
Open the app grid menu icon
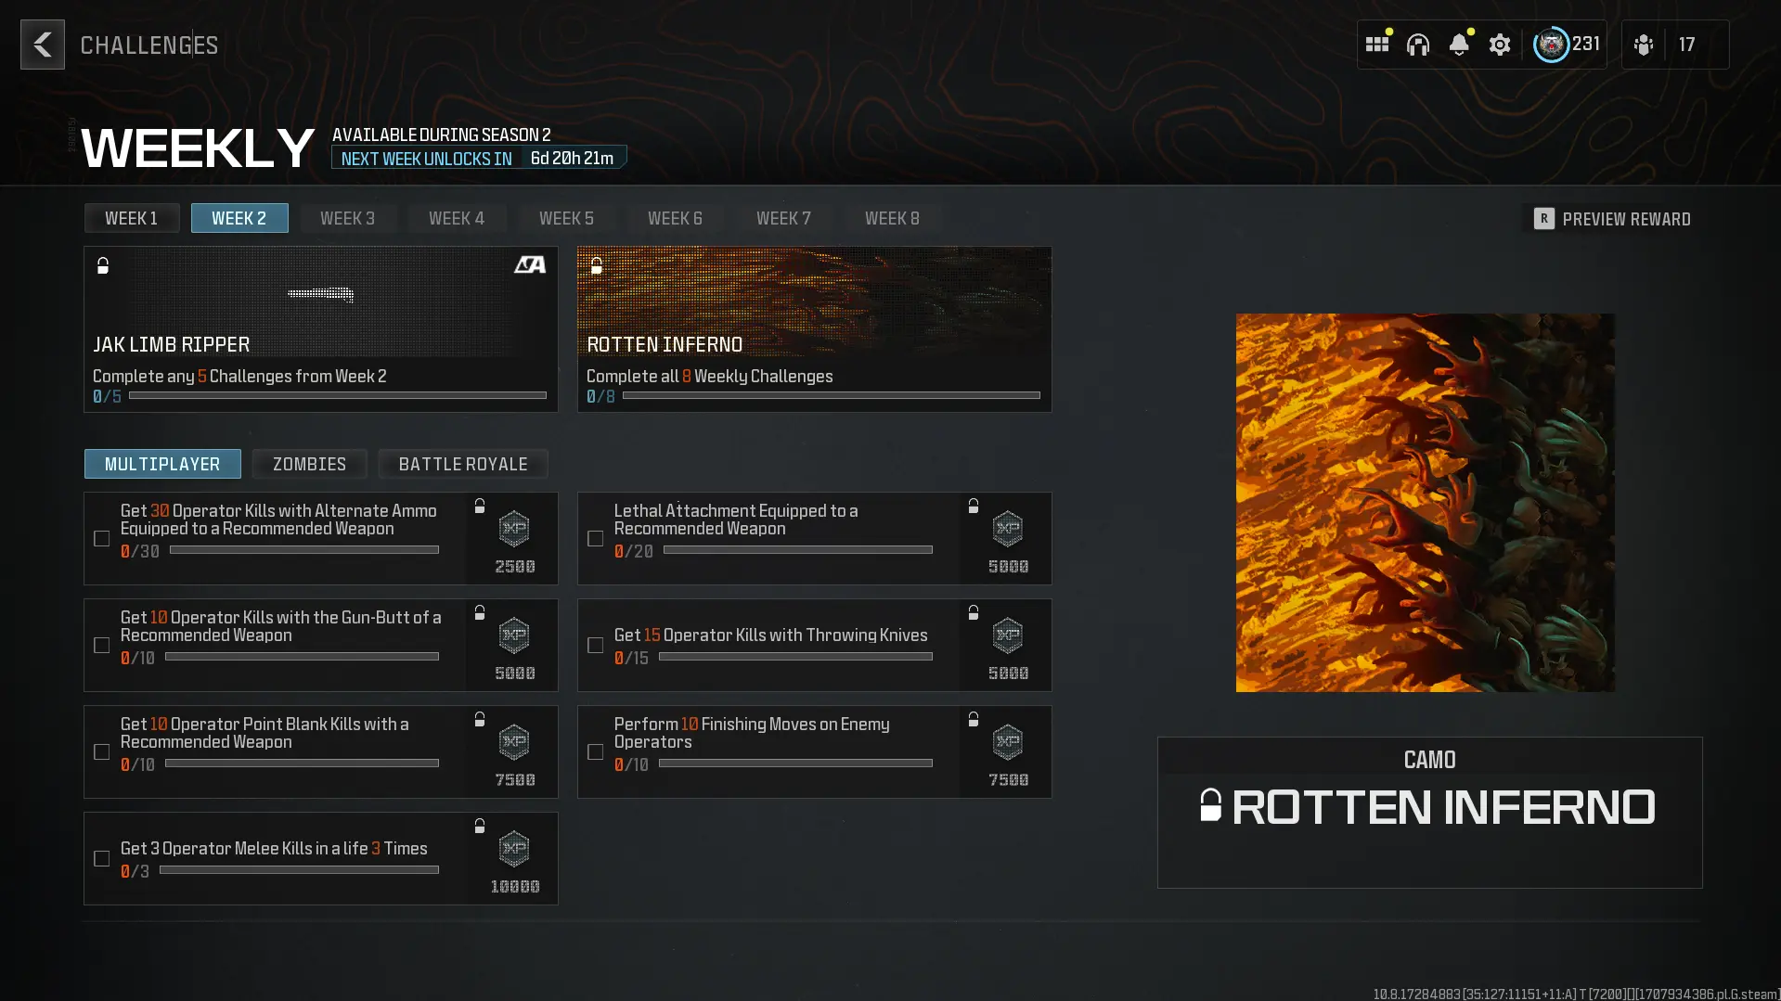pyautogui.click(x=1377, y=44)
